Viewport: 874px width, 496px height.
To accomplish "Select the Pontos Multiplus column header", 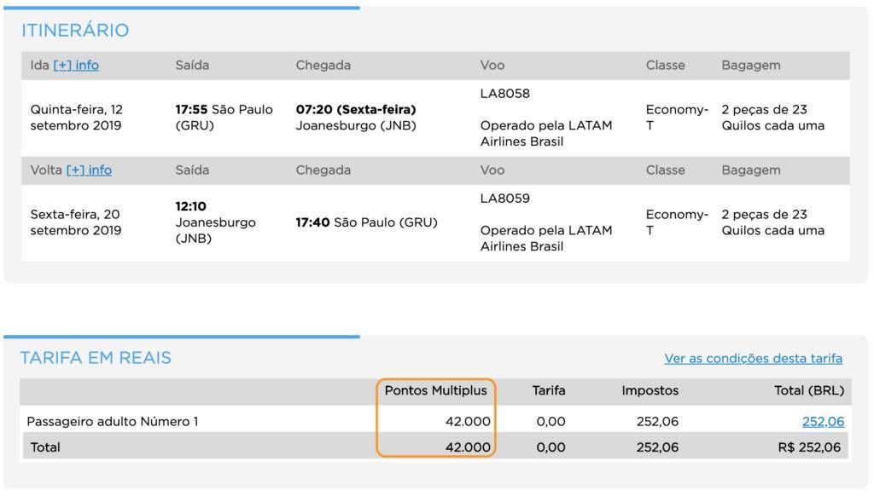I will click(436, 391).
